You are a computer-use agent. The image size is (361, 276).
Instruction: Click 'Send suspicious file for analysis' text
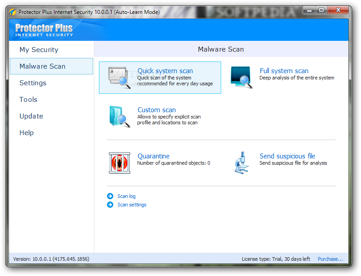coord(293,163)
